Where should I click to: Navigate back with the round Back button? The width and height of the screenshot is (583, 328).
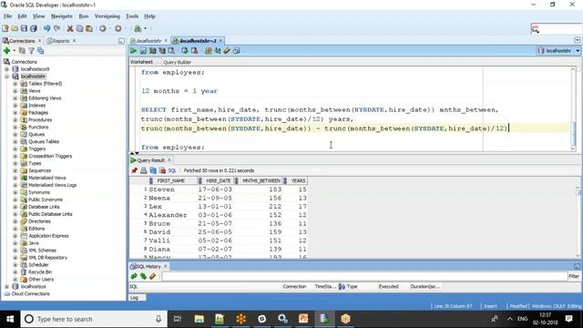pos(103,28)
